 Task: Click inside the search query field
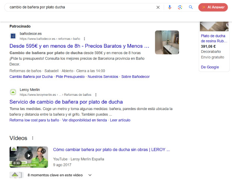81,7
